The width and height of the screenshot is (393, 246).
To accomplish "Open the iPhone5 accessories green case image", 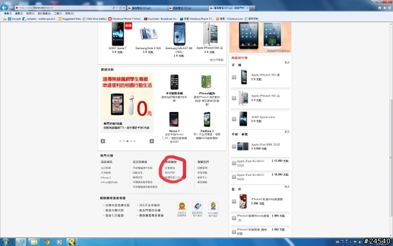I will 206,82.
